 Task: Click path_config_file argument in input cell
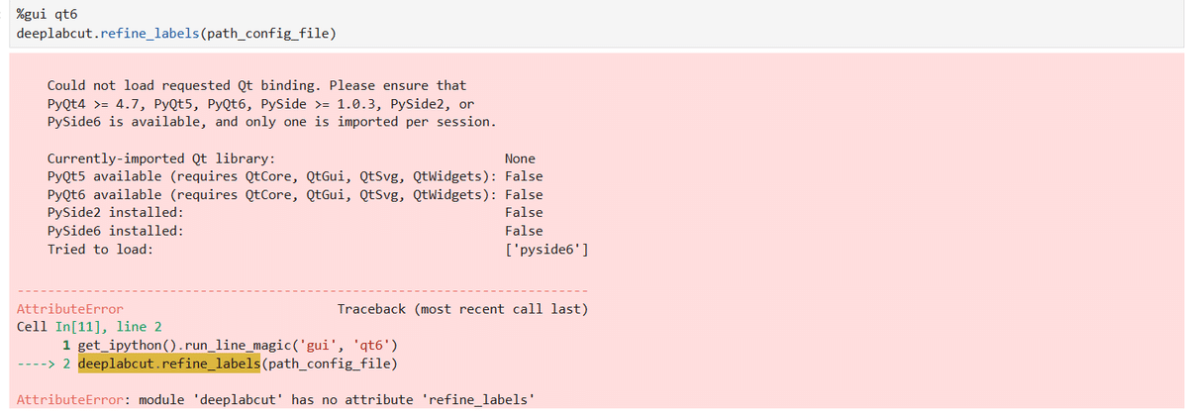point(262,35)
